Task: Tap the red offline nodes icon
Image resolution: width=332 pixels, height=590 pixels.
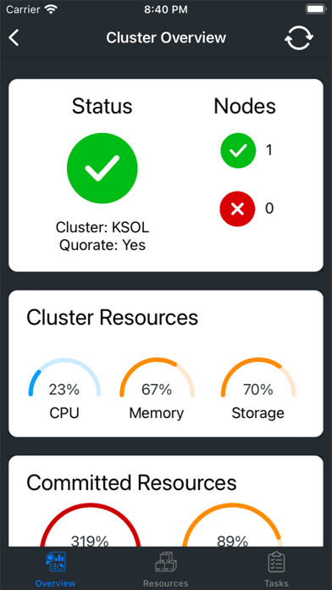Action: pos(237,209)
